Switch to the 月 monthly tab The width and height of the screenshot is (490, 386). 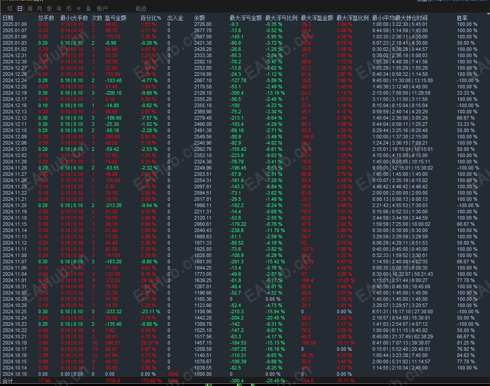coord(39,8)
